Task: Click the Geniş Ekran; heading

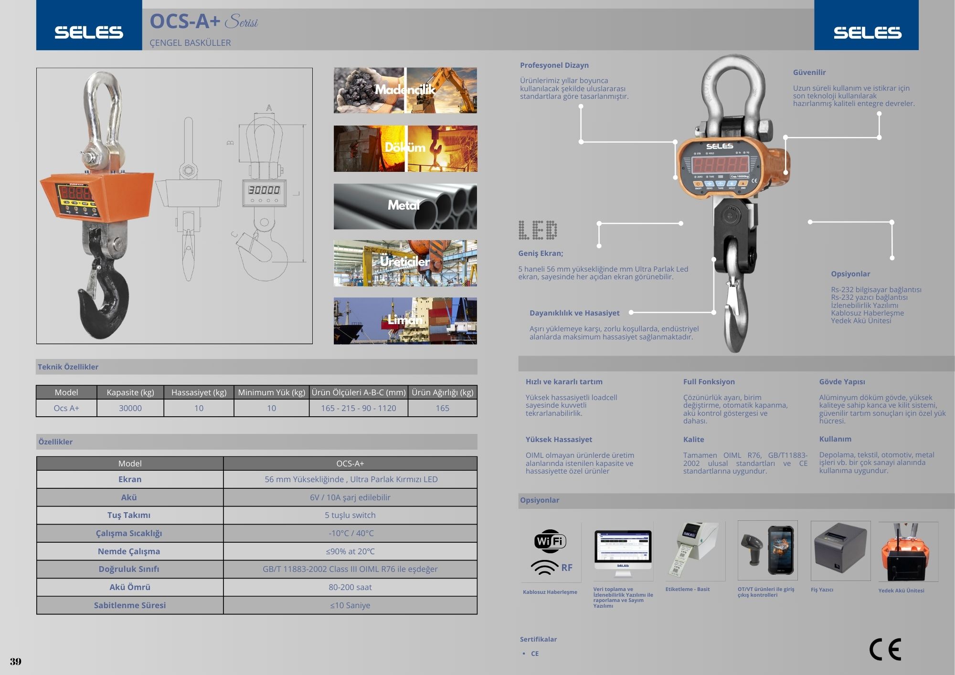Action: [541, 253]
